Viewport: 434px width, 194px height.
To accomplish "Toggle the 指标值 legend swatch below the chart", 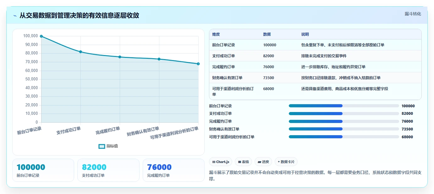I will (x=102, y=146).
